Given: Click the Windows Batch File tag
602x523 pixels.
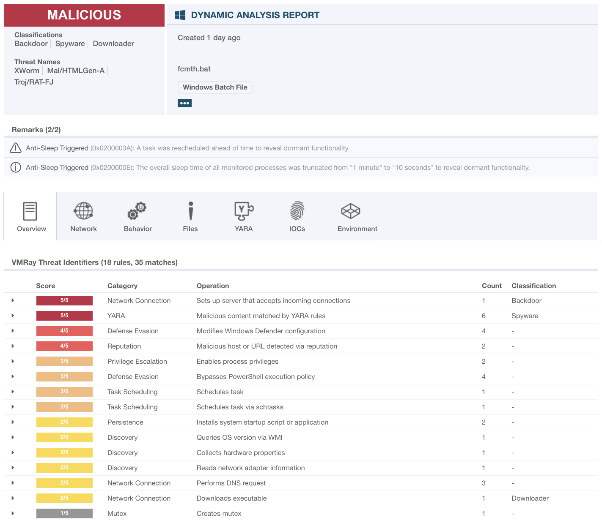Looking at the screenshot, I should pos(215,87).
